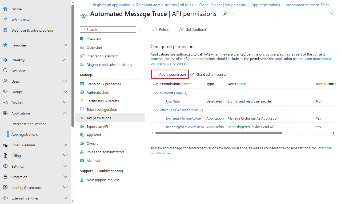Viewport: 341px width, 204px height.
Task: Click the Users person icon
Action: tap(5, 81)
